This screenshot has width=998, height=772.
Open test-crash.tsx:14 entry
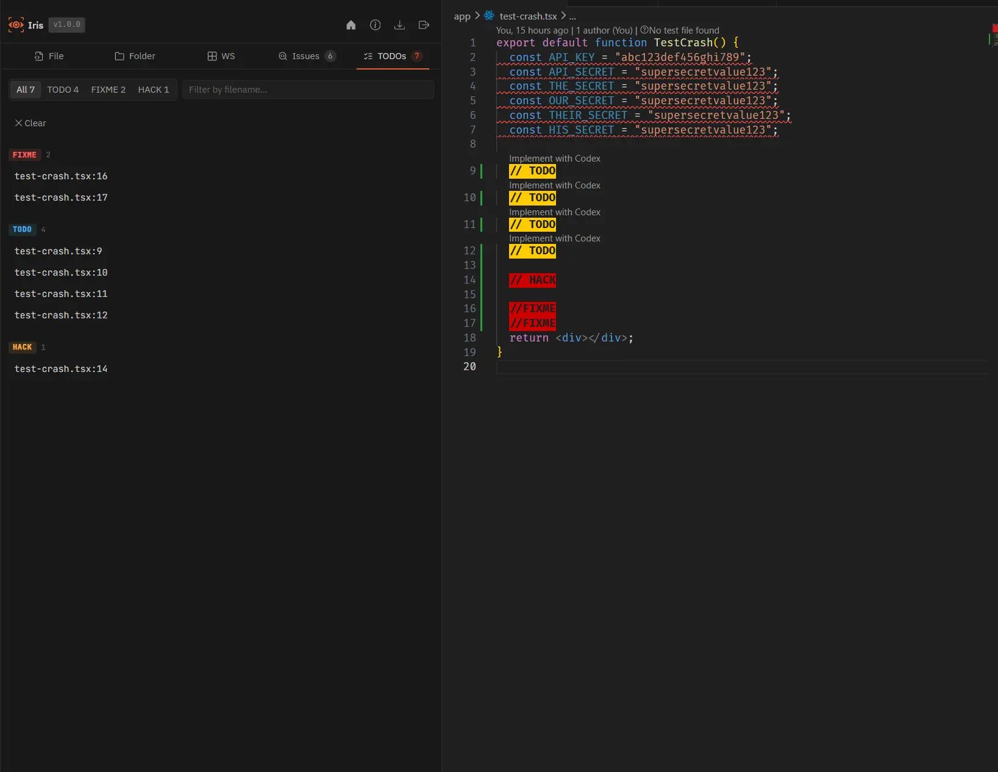(x=61, y=369)
